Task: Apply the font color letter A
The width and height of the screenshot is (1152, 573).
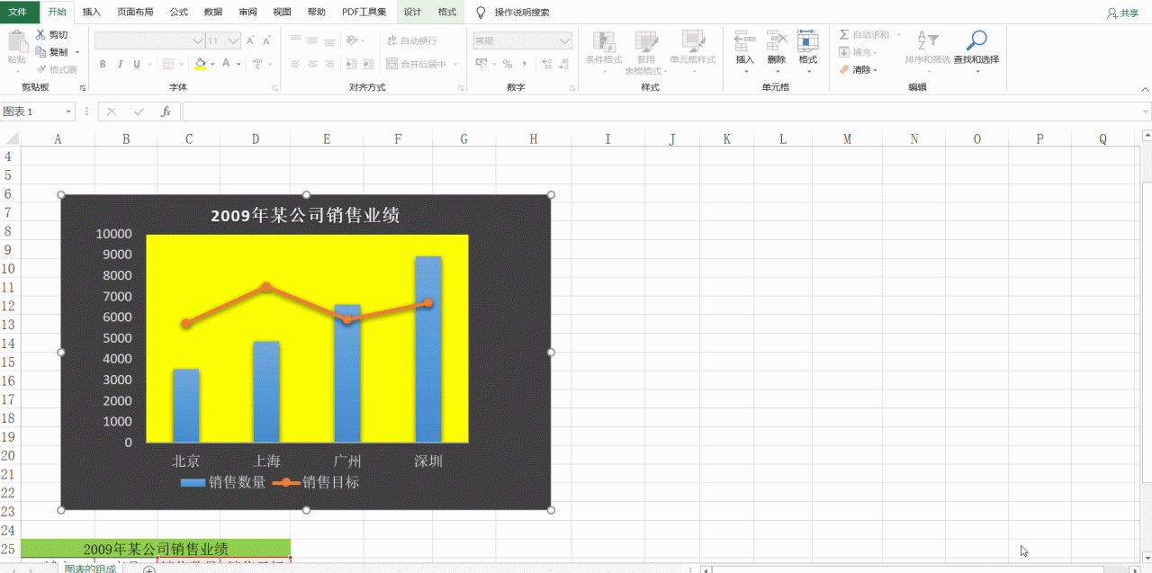Action: 226,64
